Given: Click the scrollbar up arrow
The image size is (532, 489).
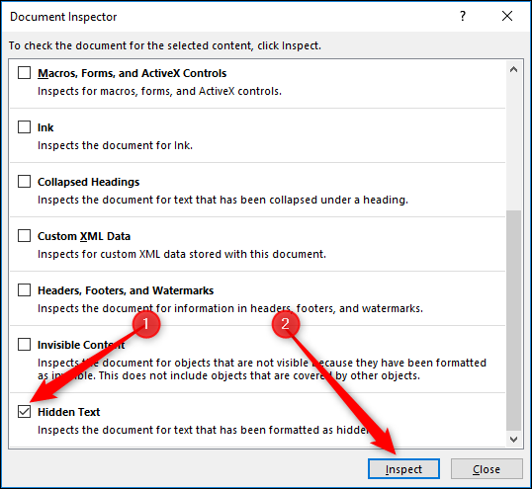Looking at the screenshot, I should [513, 70].
